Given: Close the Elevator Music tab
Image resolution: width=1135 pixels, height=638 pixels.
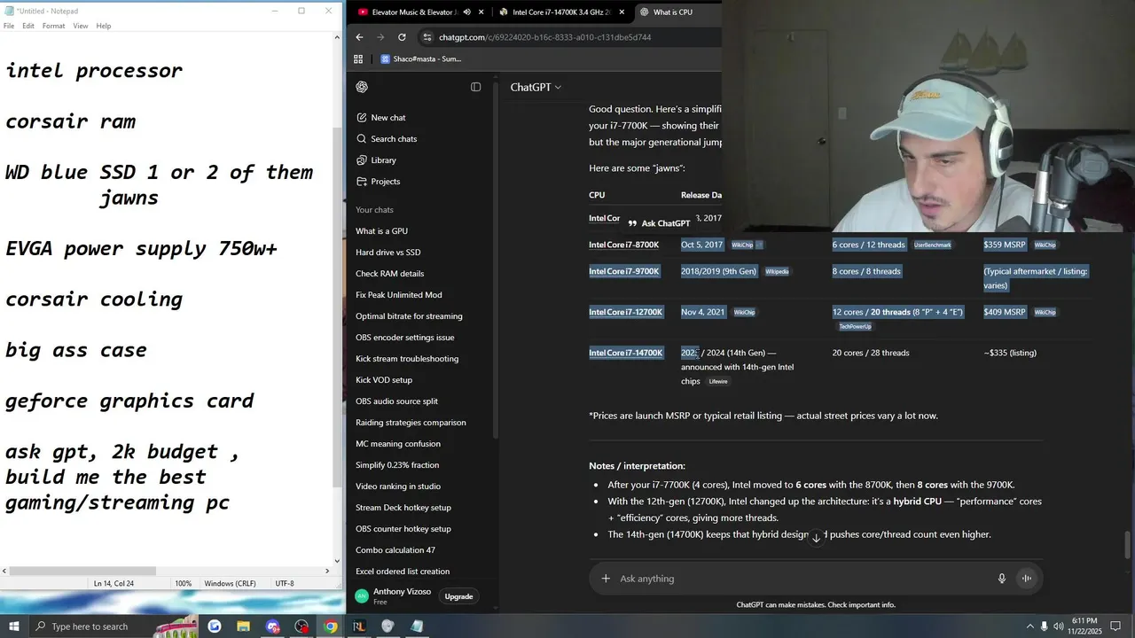Looking at the screenshot, I should pos(481,12).
